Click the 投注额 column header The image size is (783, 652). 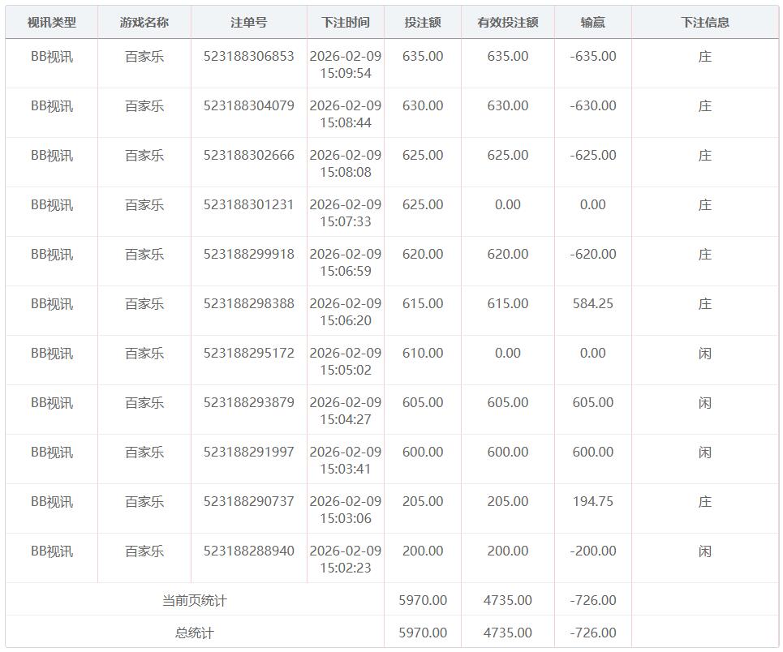point(423,23)
